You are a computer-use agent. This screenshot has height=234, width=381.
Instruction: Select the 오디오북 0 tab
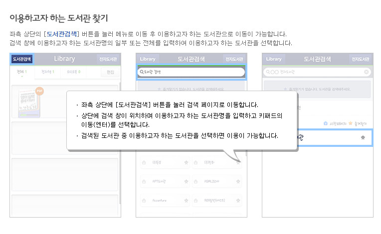pyautogui.click(x=74, y=72)
